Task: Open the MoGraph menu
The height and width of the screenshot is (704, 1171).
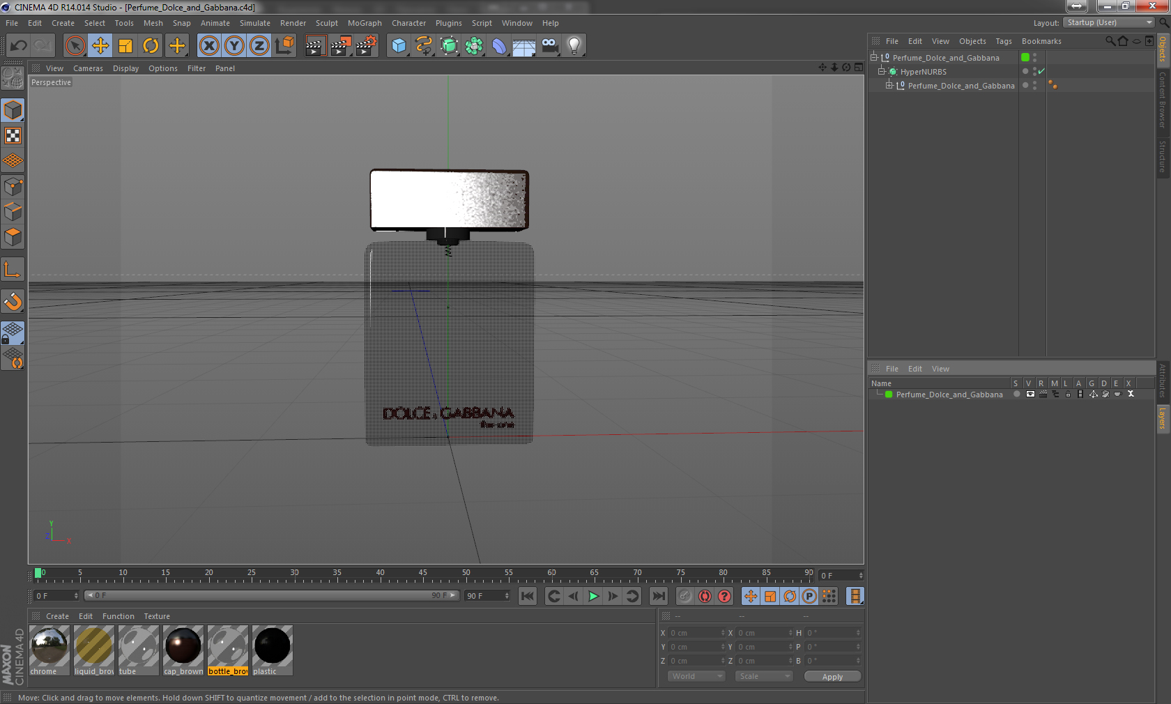Action: point(365,23)
